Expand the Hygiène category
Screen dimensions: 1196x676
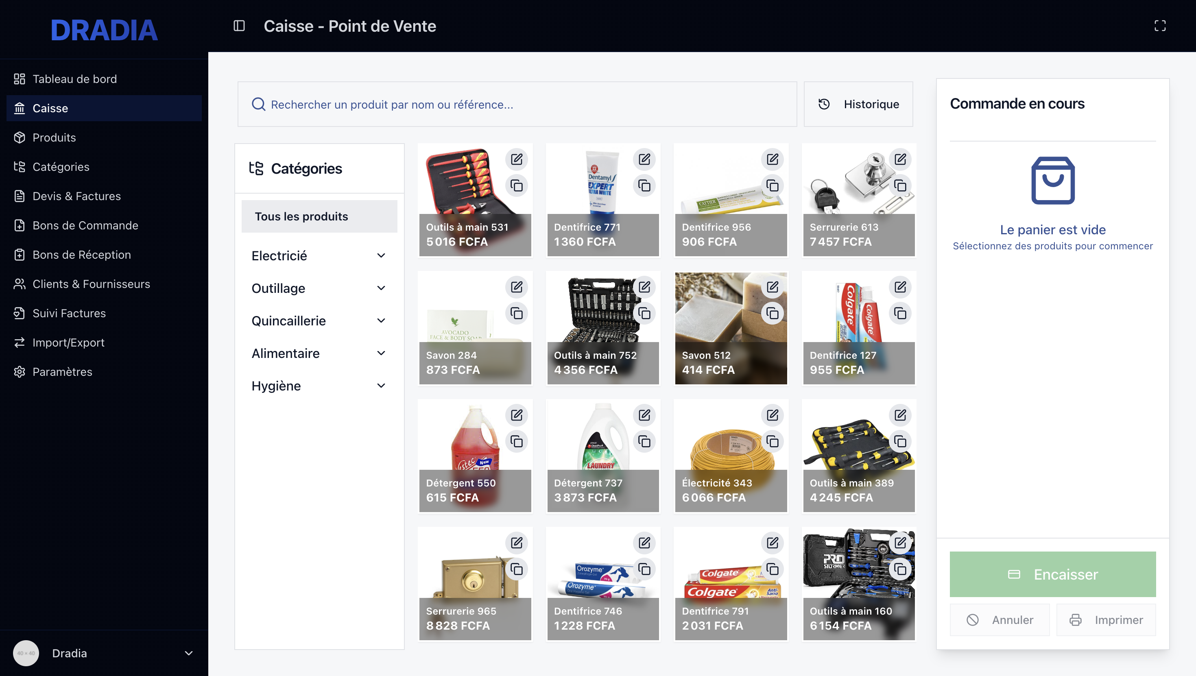point(381,386)
